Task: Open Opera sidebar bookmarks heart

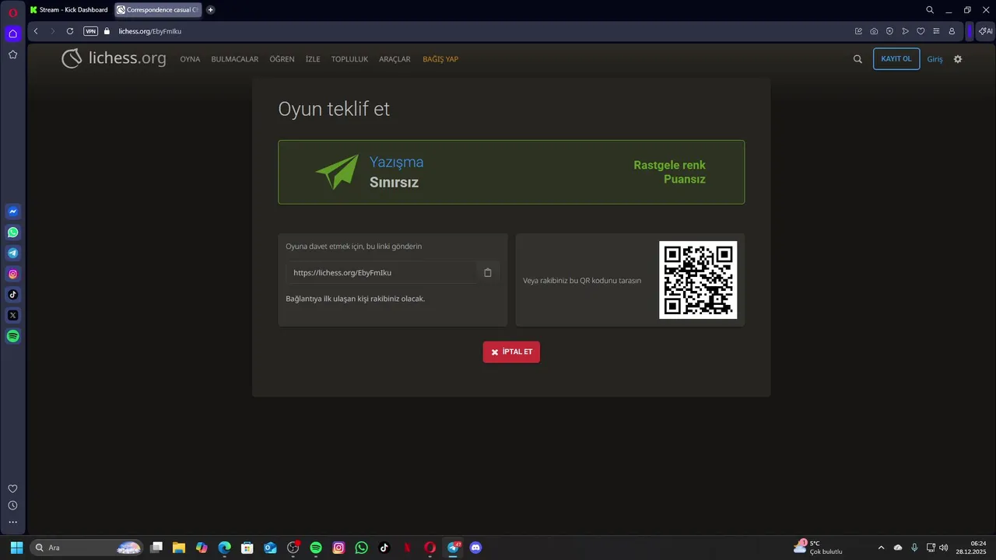Action: click(x=12, y=488)
